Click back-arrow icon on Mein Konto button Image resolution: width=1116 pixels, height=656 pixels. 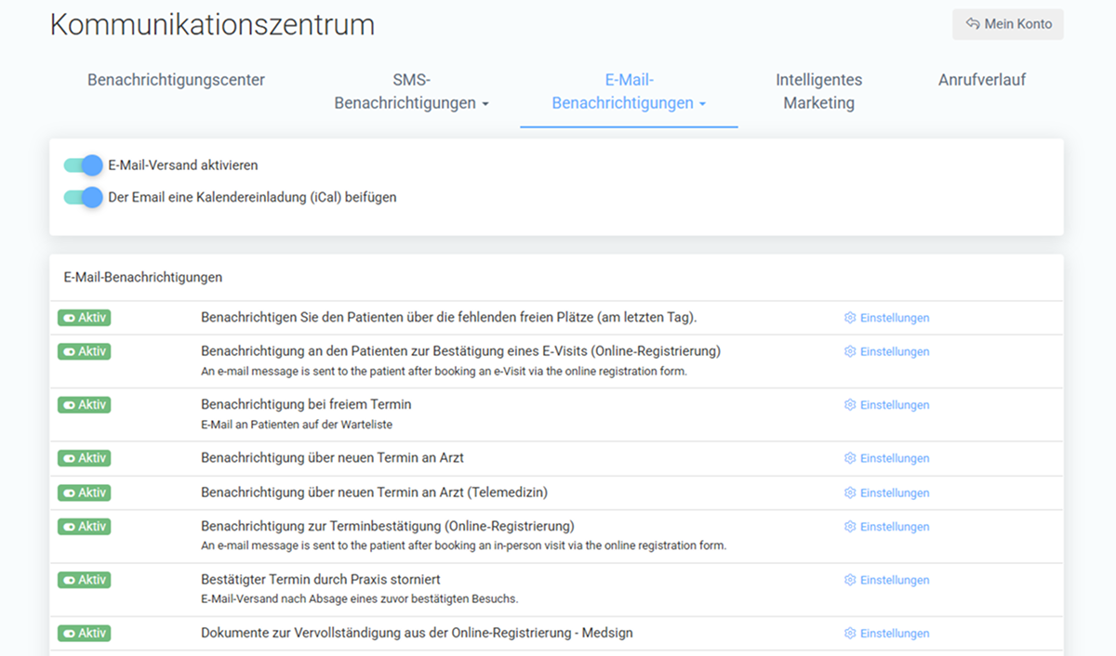973,24
